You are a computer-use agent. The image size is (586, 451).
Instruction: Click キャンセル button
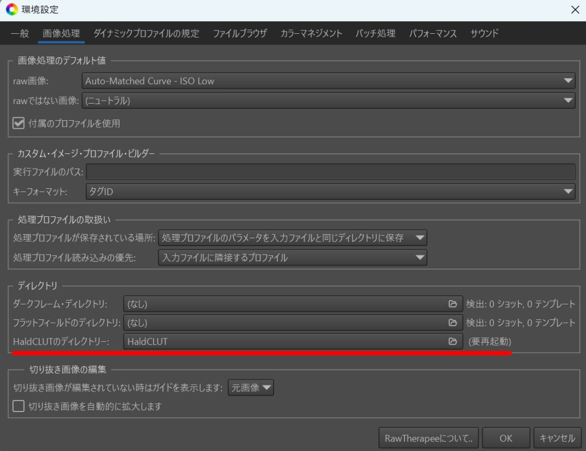pos(557,438)
